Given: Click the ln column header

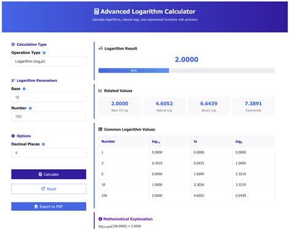Looking at the screenshot, I should pos(212,142).
